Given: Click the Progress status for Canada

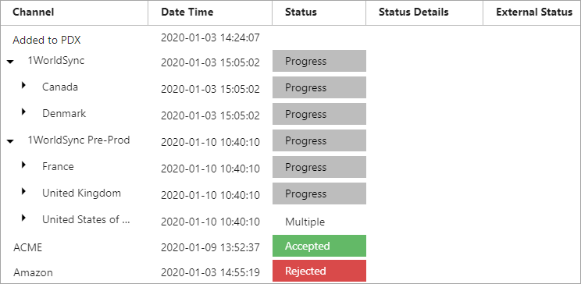Looking at the screenshot, I should (319, 87).
